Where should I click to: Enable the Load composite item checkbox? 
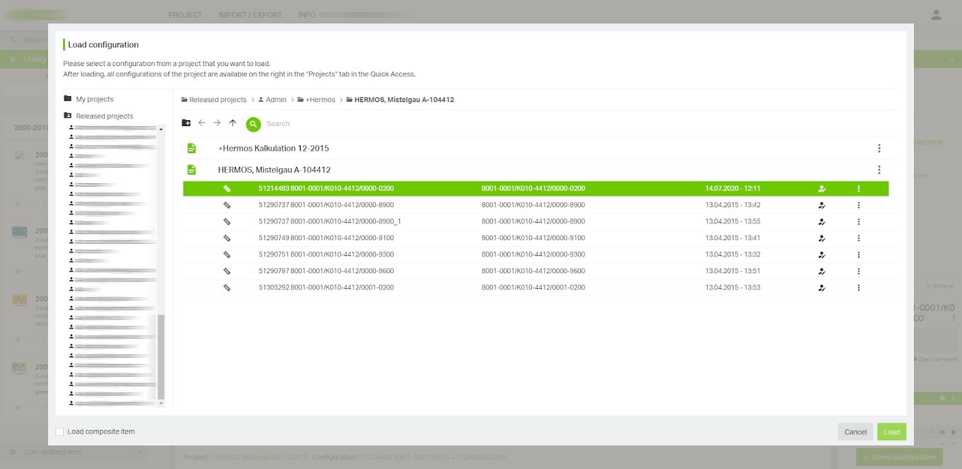[60, 432]
